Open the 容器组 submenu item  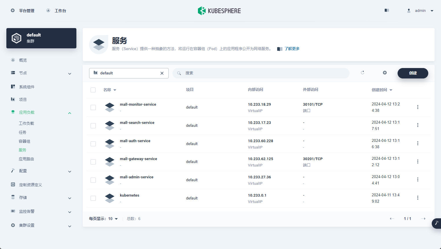pyautogui.click(x=25, y=141)
